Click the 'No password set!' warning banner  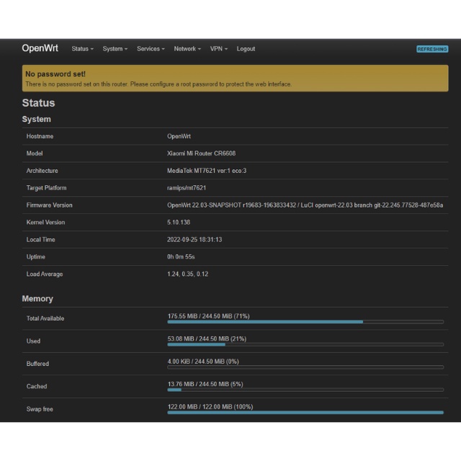pos(235,79)
